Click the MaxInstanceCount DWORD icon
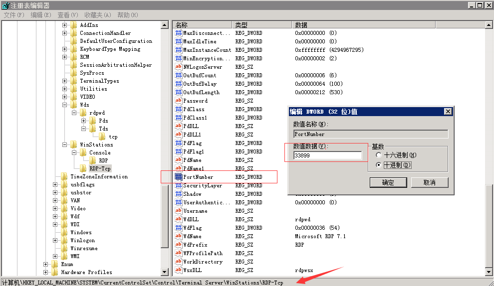The width and height of the screenshot is (494, 286). pyautogui.click(x=178, y=50)
